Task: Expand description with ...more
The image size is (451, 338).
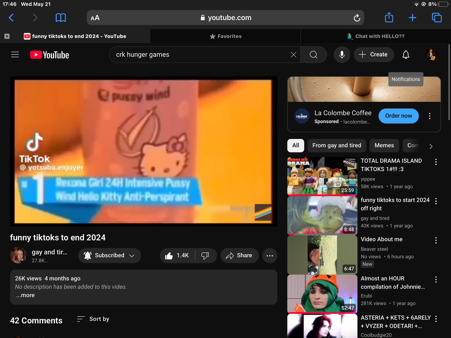Action: click(x=26, y=296)
